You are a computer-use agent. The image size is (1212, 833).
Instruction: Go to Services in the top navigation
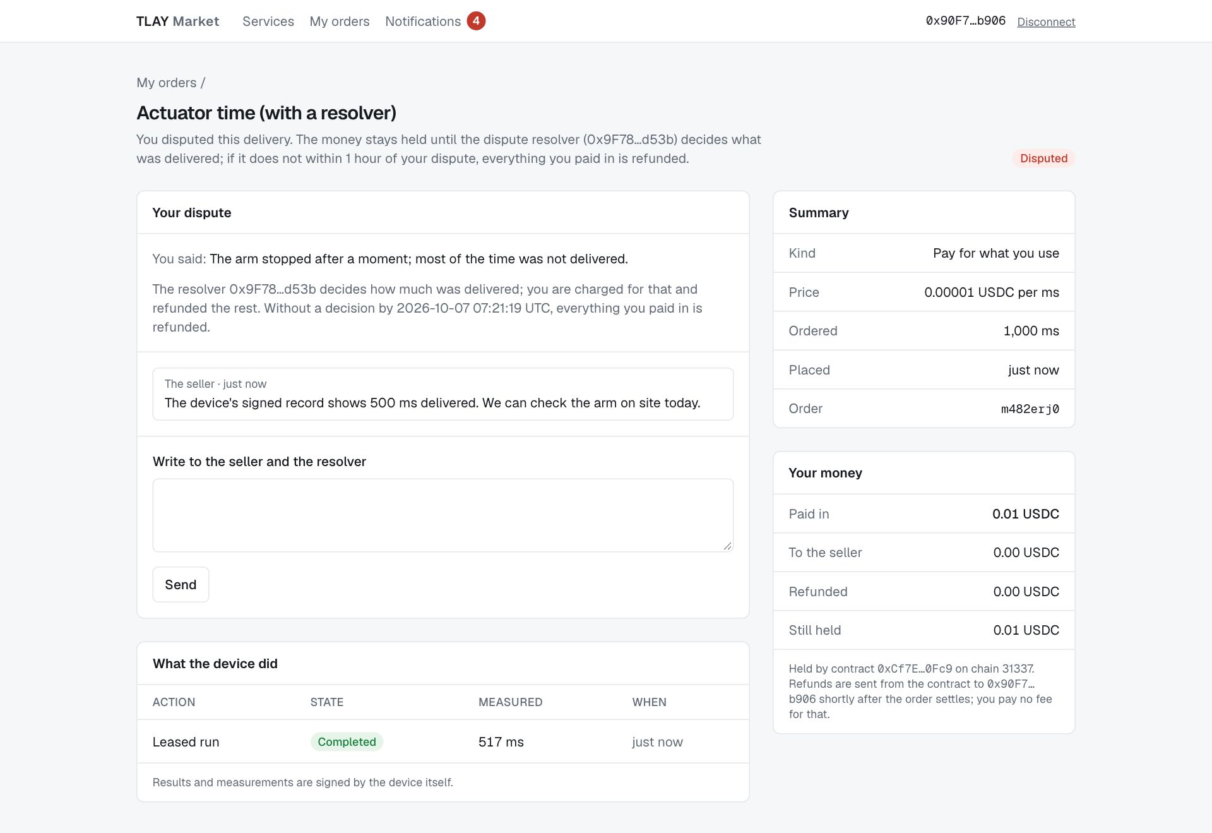point(268,21)
